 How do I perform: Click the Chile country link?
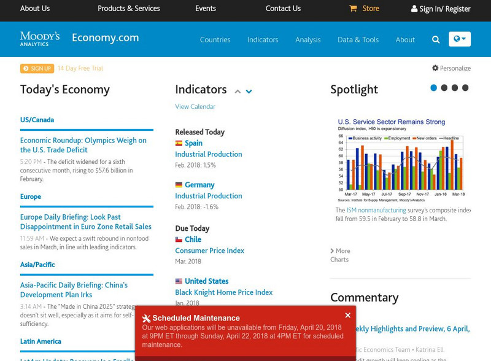(193, 239)
